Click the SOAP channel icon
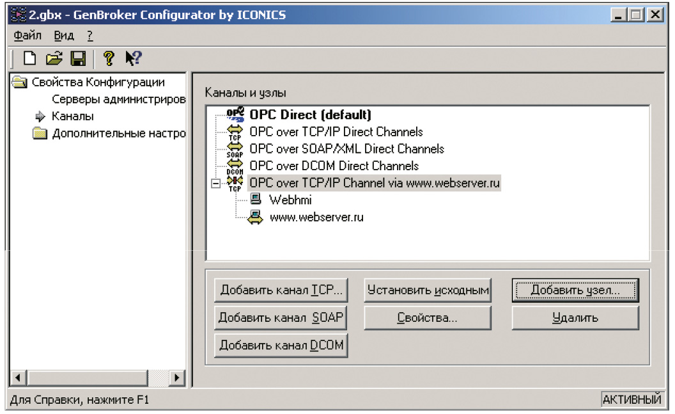Image resolution: width=675 pixels, height=414 pixels. pyautogui.click(x=235, y=150)
